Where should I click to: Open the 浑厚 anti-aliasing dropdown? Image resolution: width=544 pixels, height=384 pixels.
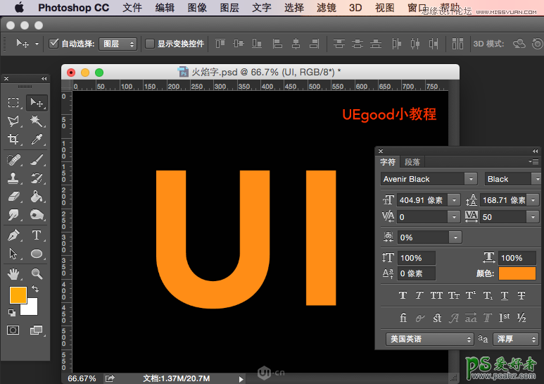(x=515, y=339)
